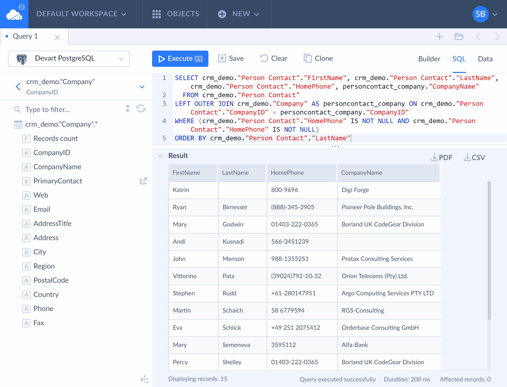Click the Alfa-Bank cell
Image resolution: width=507 pixels, height=387 pixels.
(x=389, y=345)
